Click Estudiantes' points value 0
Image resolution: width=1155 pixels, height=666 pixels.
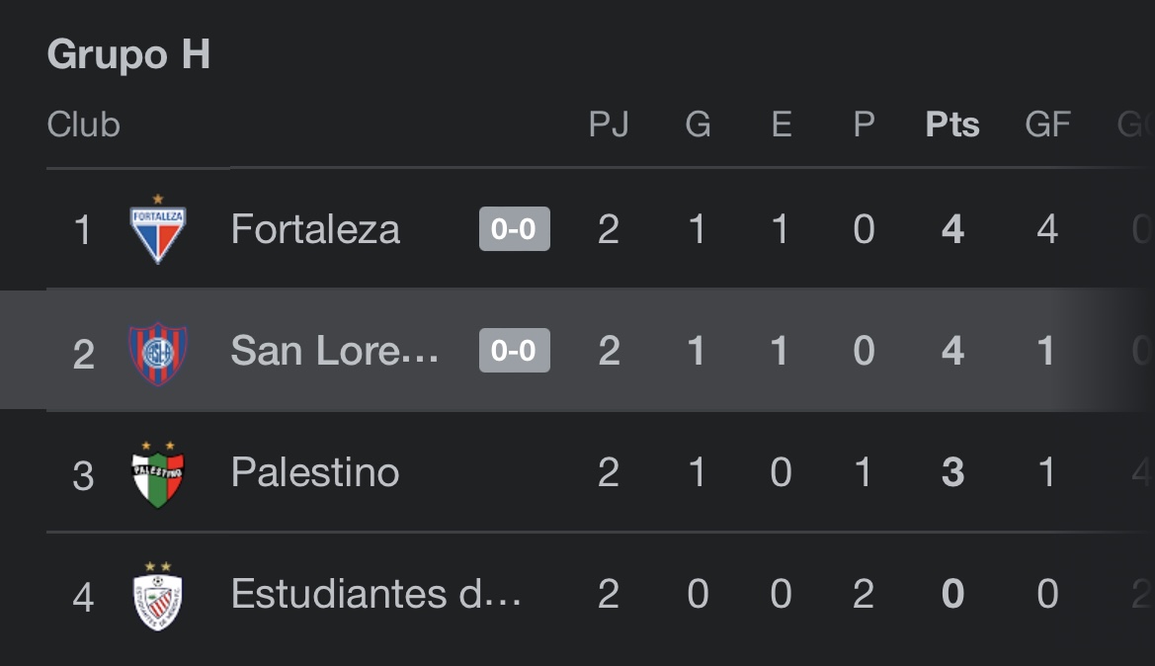[x=952, y=593]
